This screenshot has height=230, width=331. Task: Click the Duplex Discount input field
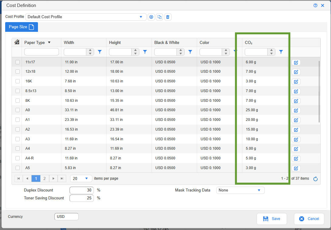pyautogui.click(x=82, y=190)
